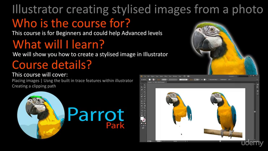Screen dimensions: 268x151
Task: Select the Blend tool
Action: 145,108
